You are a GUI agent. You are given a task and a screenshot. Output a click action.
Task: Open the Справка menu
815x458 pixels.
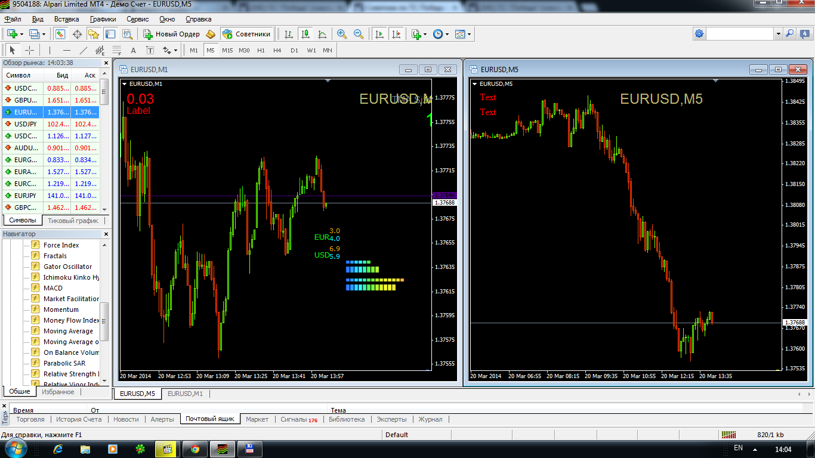198,19
